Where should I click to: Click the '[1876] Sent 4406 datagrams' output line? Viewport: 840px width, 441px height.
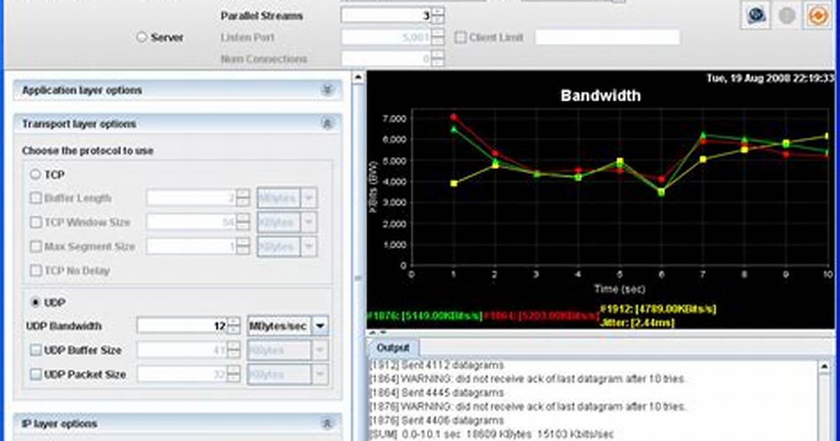coord(437,420)
